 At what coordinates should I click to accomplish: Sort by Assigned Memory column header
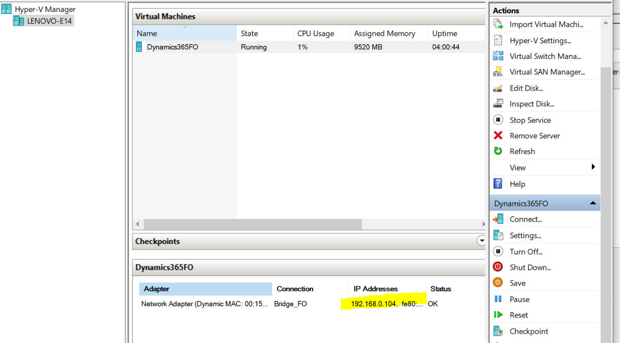[389, 33]
